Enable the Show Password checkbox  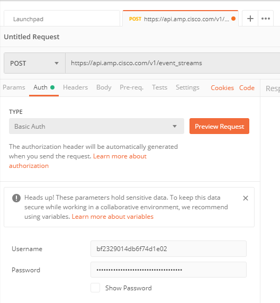pyautogui.click(x=95, y=288)
